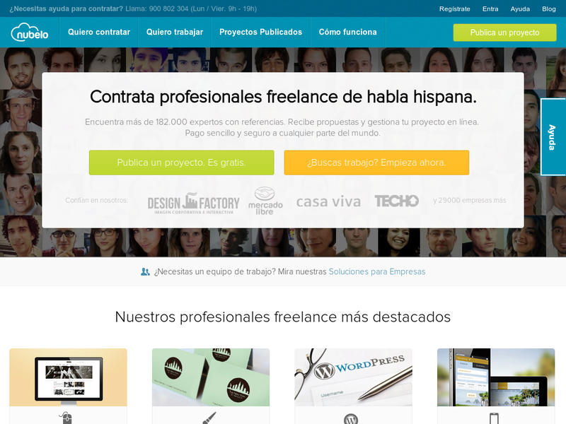Viewport: 566px width, 424px height.
Task: Open the vertical Ayuda side tab
Action: tap(553, 137)
